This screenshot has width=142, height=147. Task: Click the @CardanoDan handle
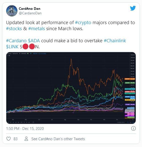click(x=30, y=13)
